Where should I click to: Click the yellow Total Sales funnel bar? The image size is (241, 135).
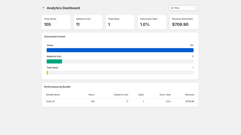[47, 73]
